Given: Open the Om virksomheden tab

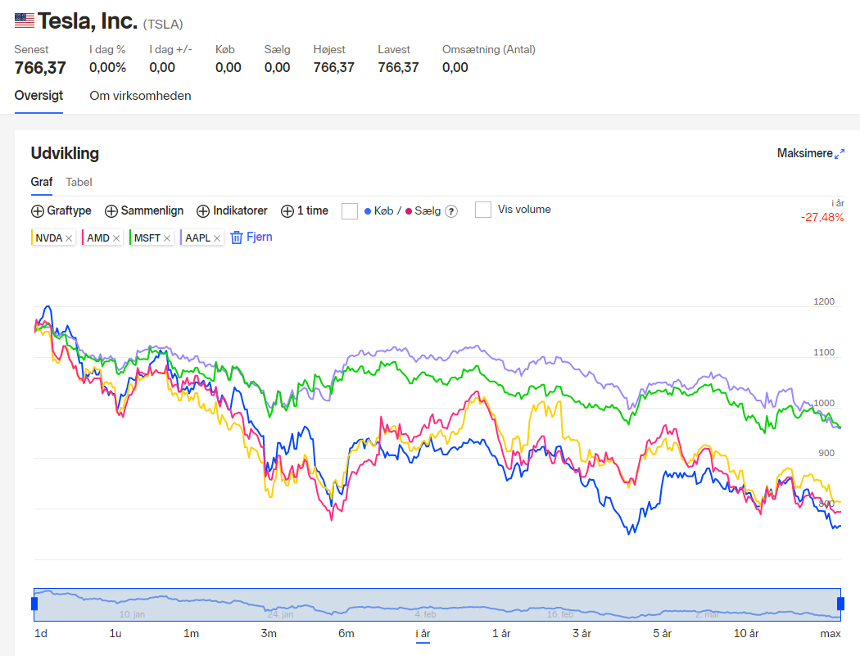Looking at the screenshot, I should coord(140,96).
